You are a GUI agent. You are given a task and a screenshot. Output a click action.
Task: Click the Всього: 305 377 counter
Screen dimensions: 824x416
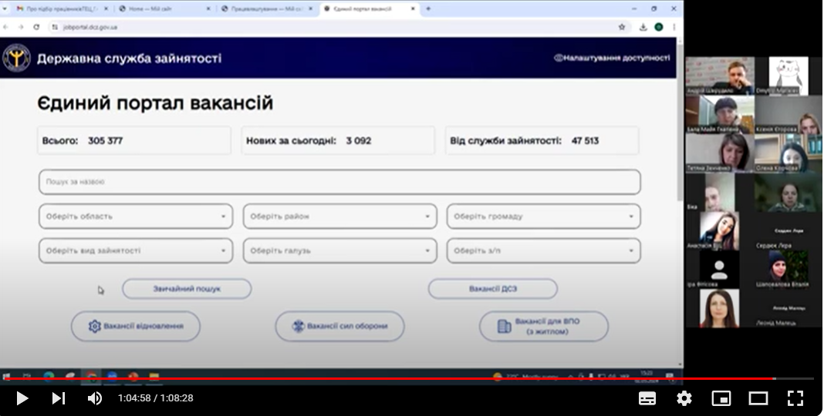(134, 140)
